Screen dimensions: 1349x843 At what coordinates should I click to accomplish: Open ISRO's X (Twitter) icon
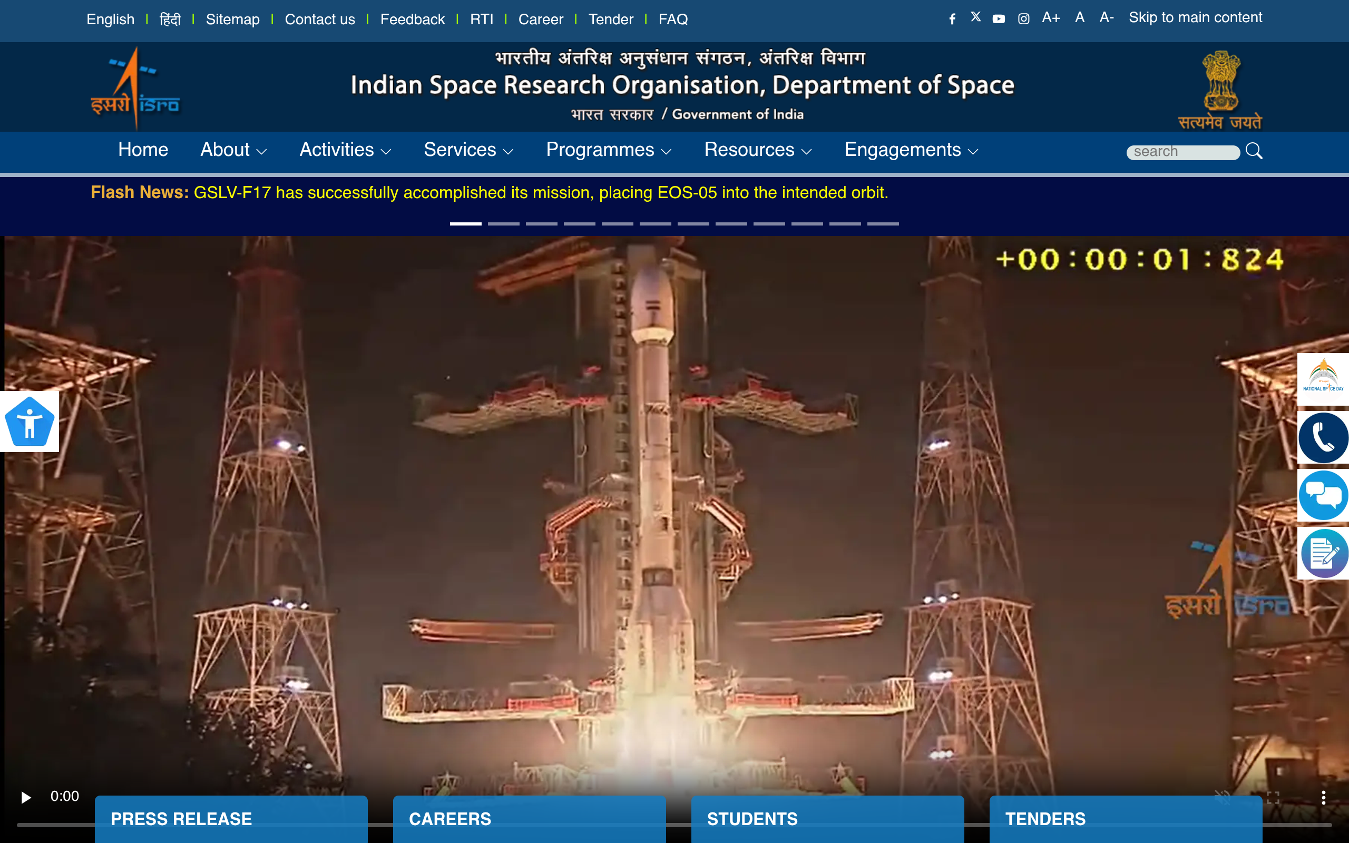tap(975, 17)
